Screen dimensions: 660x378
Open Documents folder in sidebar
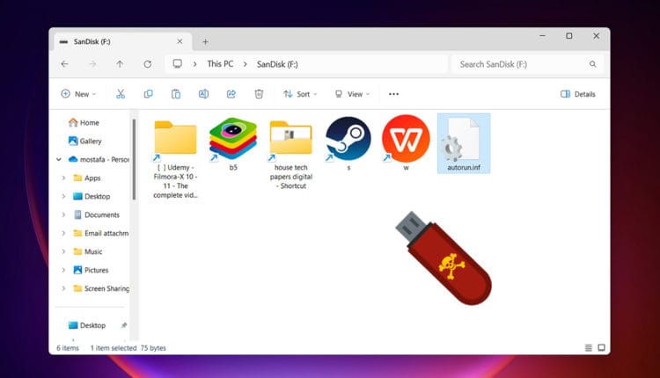pos(97,214)
